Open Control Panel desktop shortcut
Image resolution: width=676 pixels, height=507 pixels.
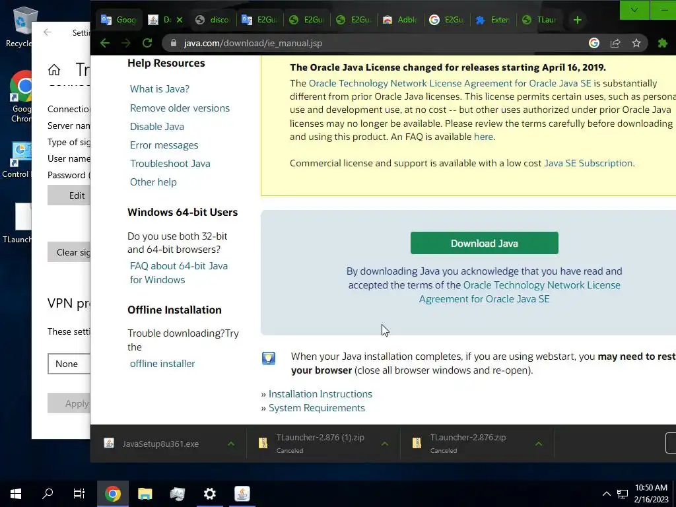pyautogui.click(x=17, y=160)
